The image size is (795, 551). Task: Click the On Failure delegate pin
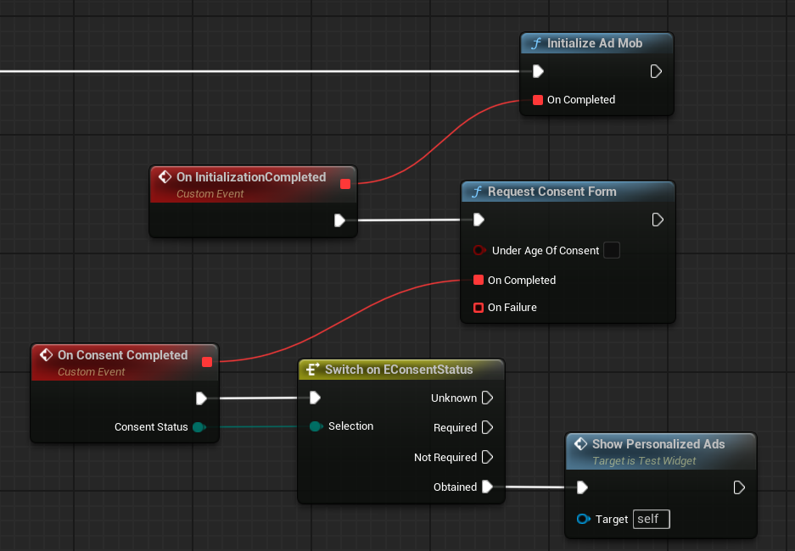coord(479,308)
